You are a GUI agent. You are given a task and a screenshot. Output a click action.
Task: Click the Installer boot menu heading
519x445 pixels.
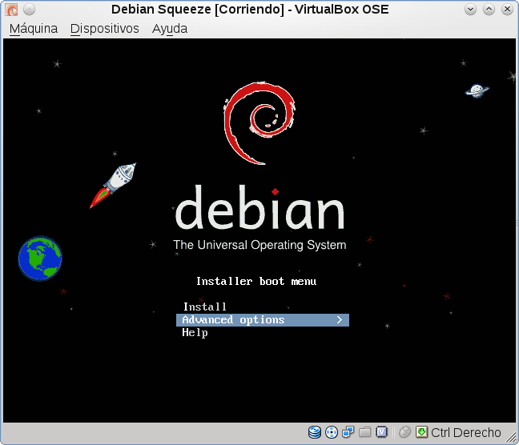click(x=256, y=281)
